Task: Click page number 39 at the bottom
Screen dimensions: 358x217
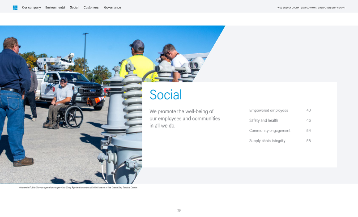Action: pyautogui.click(x=179, y=210)
